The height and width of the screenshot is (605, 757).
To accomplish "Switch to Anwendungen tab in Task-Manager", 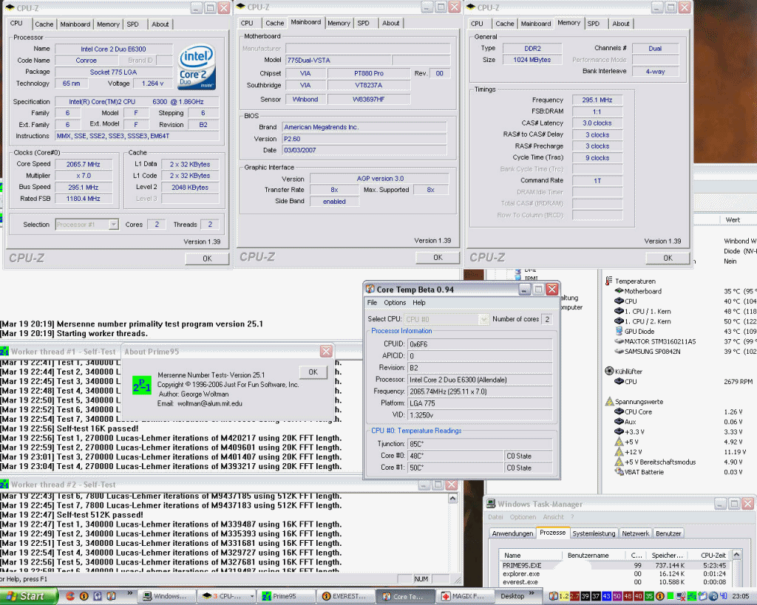I will 513,533.
